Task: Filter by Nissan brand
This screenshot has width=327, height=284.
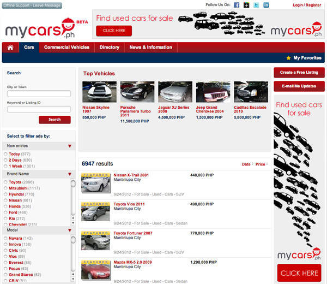Action: 5,200
